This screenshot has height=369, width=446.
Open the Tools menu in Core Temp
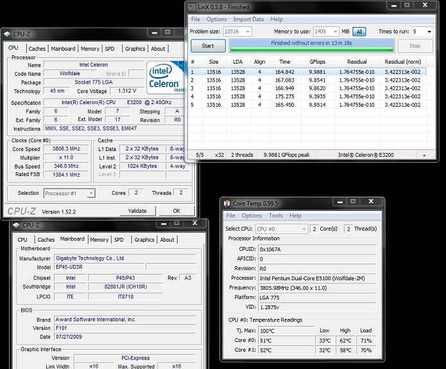276,215
